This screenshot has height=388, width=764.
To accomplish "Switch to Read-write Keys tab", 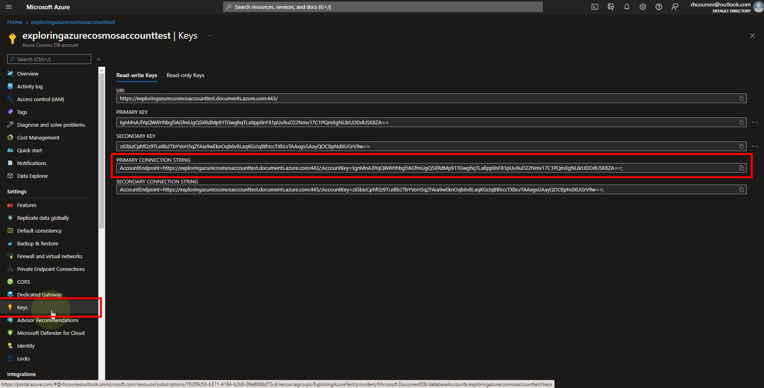I will (137, 75).
